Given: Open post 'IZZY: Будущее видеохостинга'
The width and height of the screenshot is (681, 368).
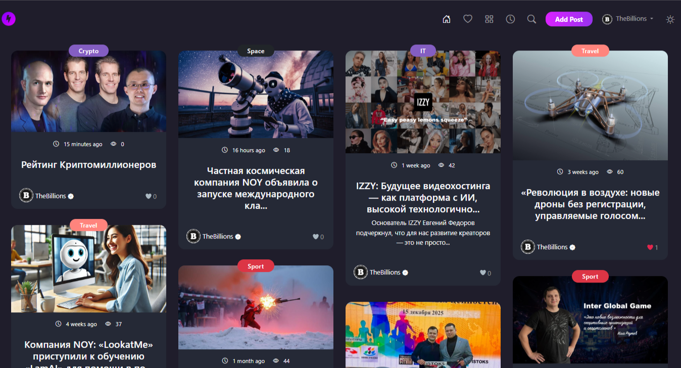Looking at the screenshot, I should pyautogui.click(x=423, y=198).
